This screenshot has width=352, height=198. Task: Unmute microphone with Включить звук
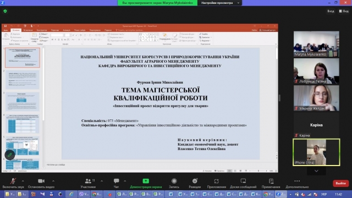point(13,183)
